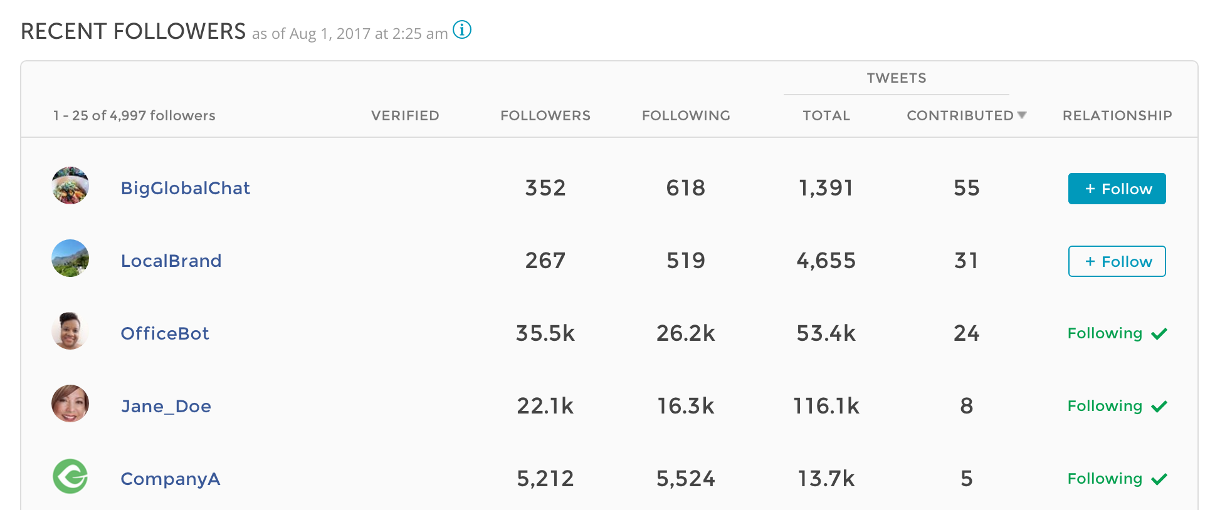Click OfficeBot's profile picture
Viewport: 1210px width, 510px height.
(x=70, y=331)
